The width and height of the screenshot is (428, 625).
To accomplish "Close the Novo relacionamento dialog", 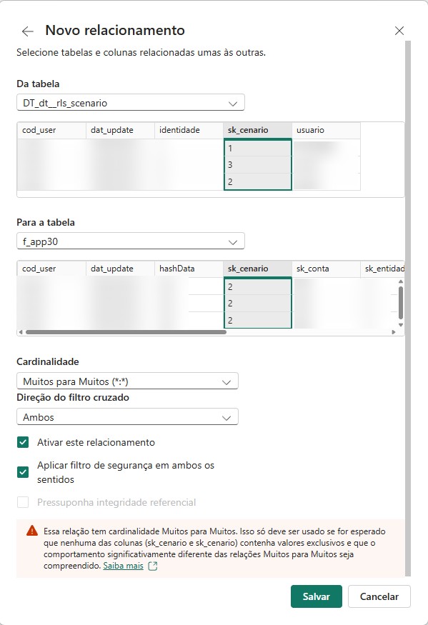I will tap(399, 30).
